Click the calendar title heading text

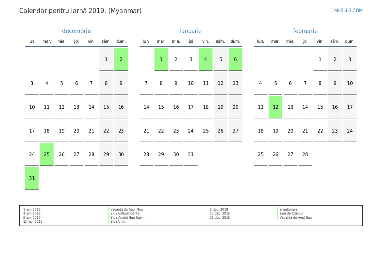[x=80, y=11]
